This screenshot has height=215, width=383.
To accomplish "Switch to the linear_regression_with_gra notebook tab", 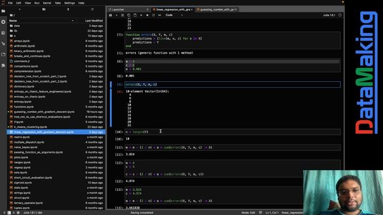I will tap(172, 10).
